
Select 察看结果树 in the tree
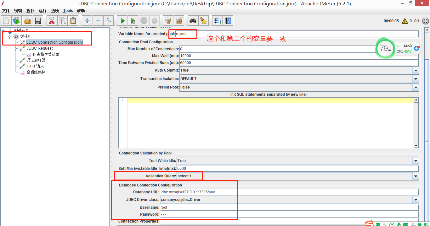[36, 72]
